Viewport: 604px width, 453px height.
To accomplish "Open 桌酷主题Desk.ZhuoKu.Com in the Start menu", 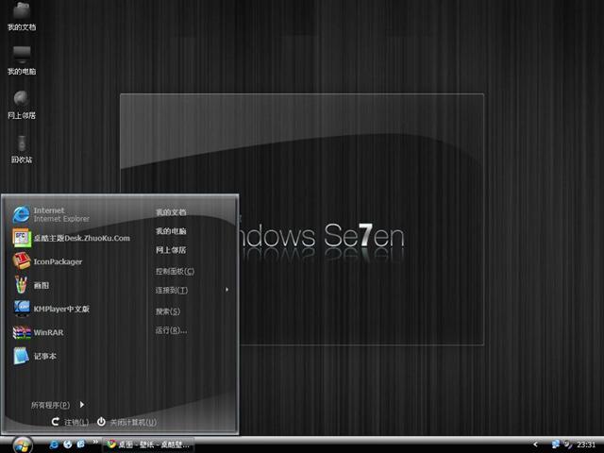I will [x=72, y=238].
